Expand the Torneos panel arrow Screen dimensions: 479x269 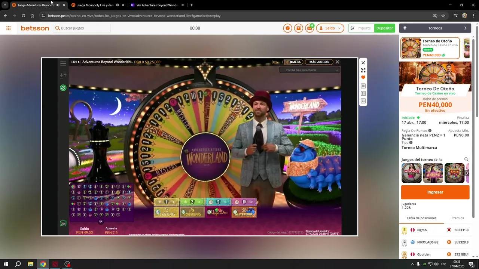point(465,28)
